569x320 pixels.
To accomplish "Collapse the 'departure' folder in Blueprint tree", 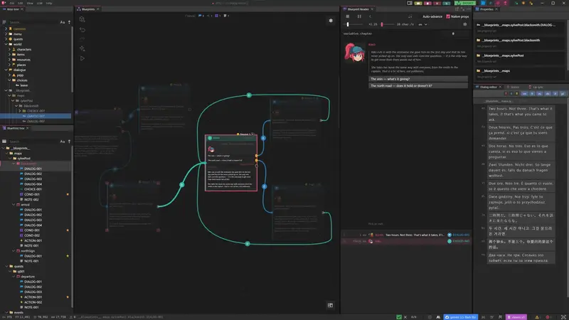I will coord(14,277).
